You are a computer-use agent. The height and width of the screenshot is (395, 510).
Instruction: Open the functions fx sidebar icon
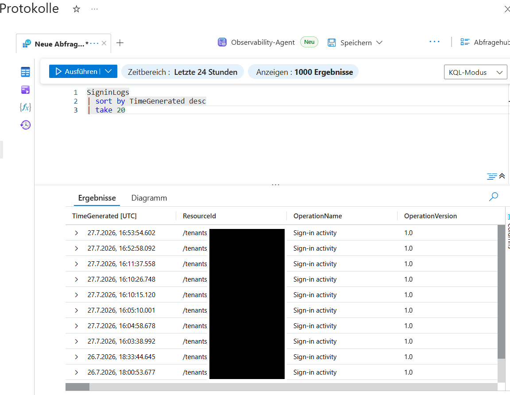click(25, 107)
